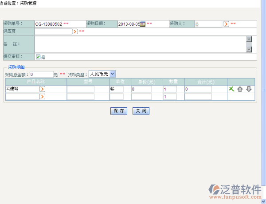
Task: Click the 单位 column header
Action: pyautogui.click(x=120, y=82)
